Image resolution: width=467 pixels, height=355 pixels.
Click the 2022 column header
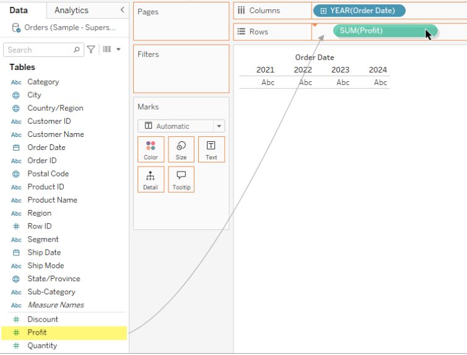tap(303, 69)
